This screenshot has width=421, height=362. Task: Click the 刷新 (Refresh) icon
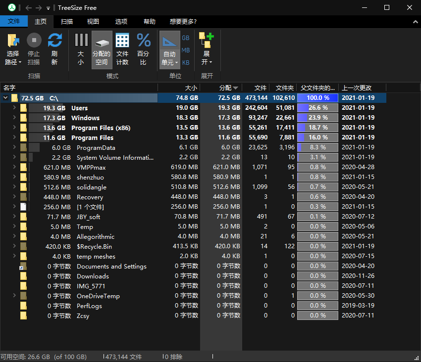(x=54, y=41)
